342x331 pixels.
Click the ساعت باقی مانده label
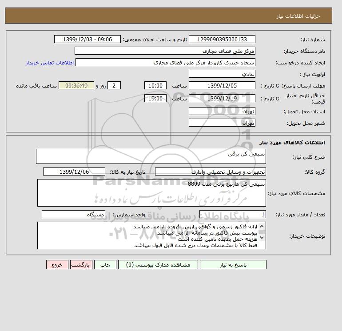tap(36, 86)
